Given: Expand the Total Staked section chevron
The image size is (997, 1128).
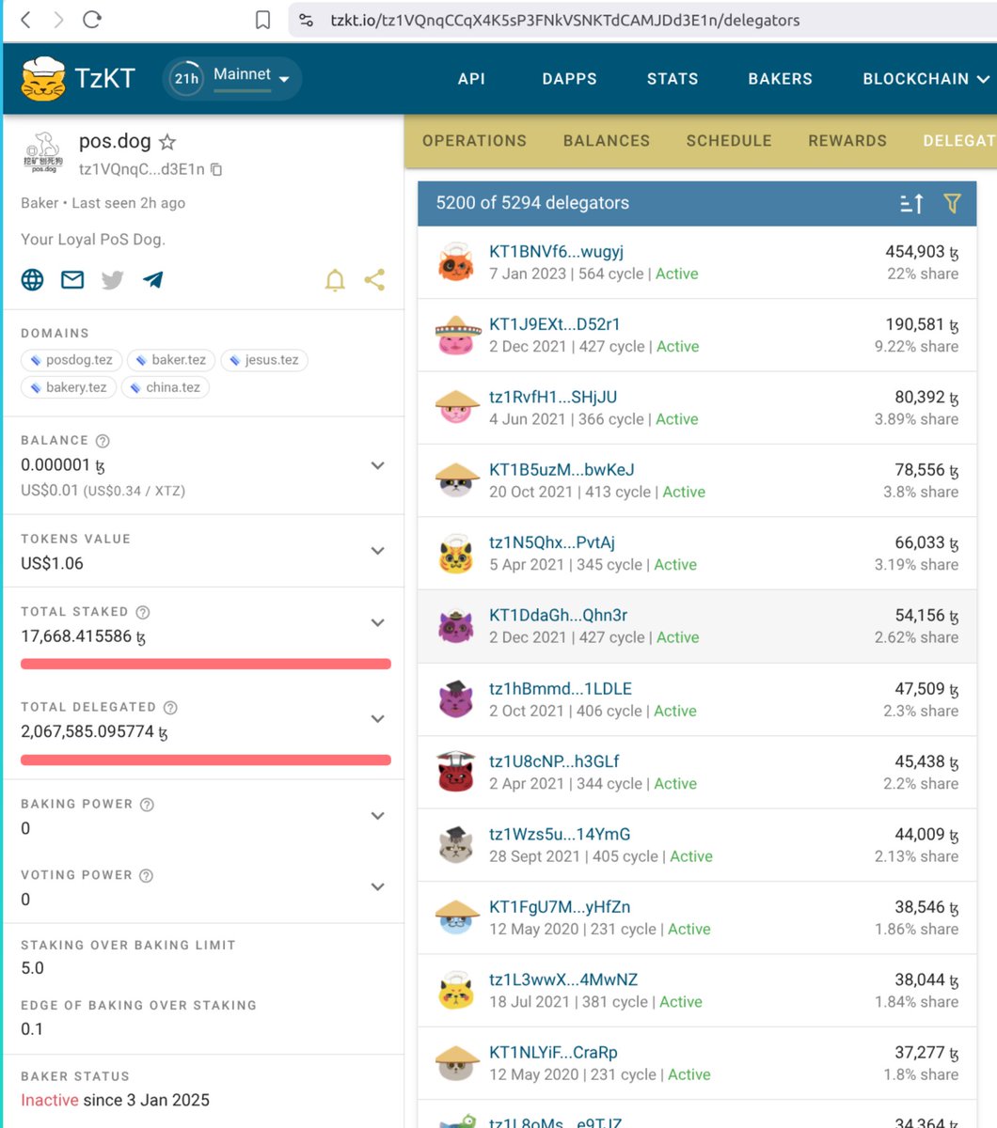Looking at the screenshot, I should (x=377, y=622).
